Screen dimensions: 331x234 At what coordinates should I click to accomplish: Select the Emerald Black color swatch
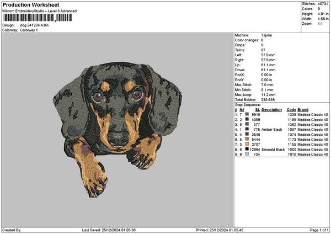pyautogui.click(x=247, y=149)
